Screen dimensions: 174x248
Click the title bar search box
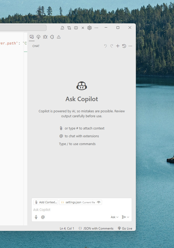coord(23,28)
